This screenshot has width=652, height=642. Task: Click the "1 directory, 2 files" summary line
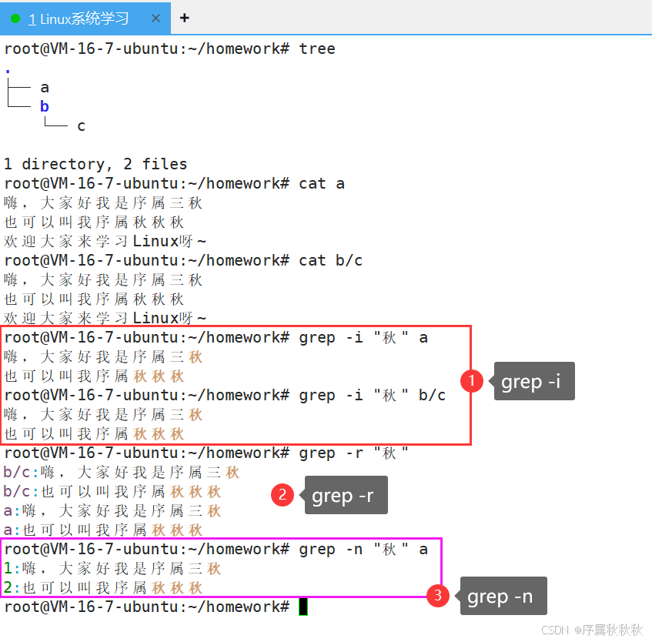(95, 164)
